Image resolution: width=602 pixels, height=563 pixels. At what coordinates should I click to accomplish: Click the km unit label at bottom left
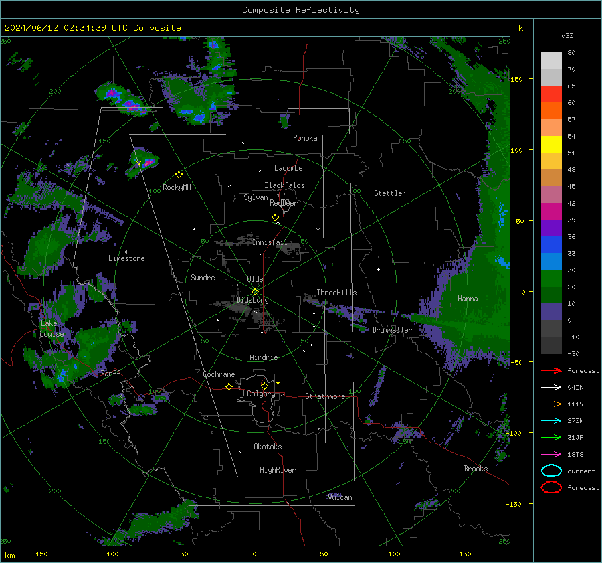[x=9, y=556]
